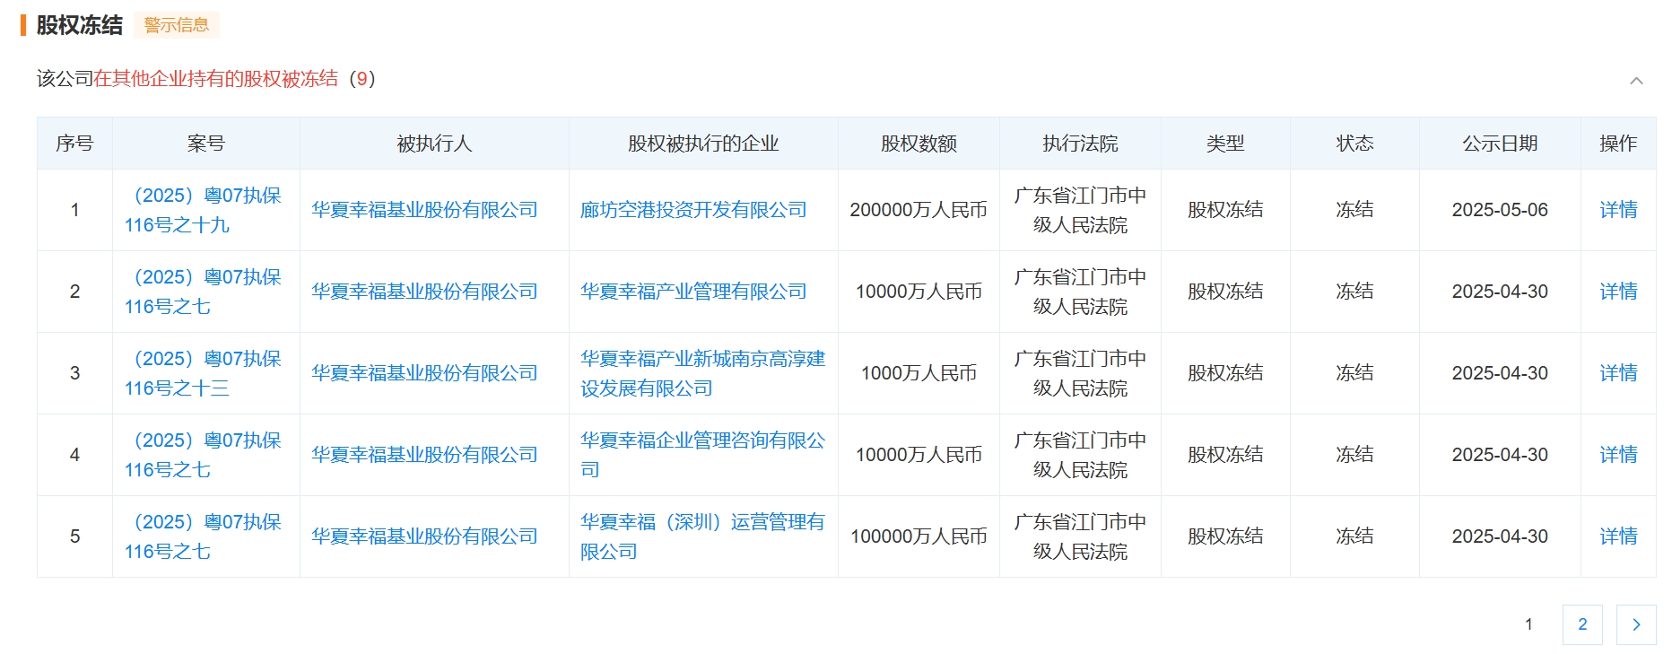This screenshot has width=1672, height=654.
Task: Select the 2025-04-30 date in row 2
Action: pyautogui.click(x=1500, y=292)
